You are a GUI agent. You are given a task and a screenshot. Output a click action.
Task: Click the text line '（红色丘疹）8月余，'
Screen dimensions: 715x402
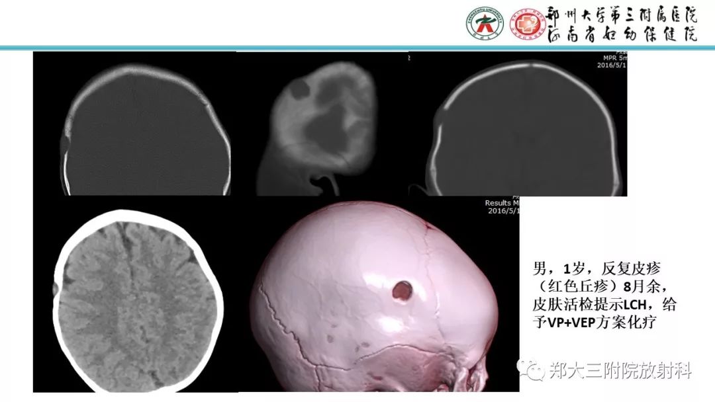(x=602, y=286)
